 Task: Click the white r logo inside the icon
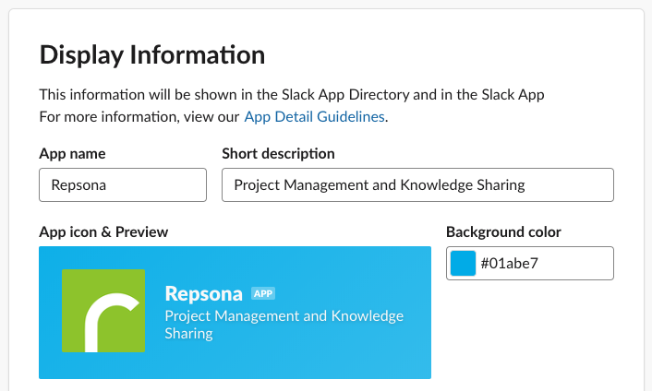tap(109, 323)
